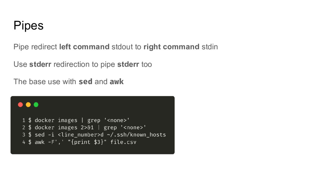Click the bold 'sed' word

(85, 82)
